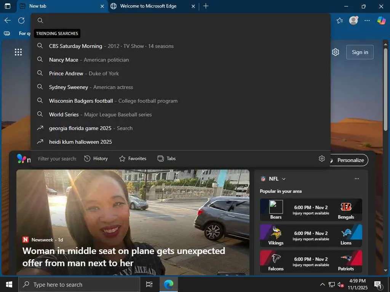Switch to Welcome to Microsoft Edge tab
The height and width of the screenshot is (292, 390).
148,6
